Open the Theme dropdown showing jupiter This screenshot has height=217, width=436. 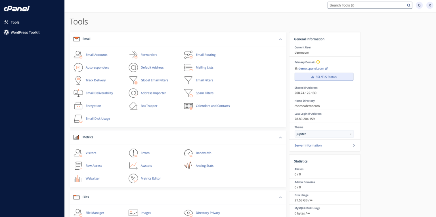(x=324, y=134)
